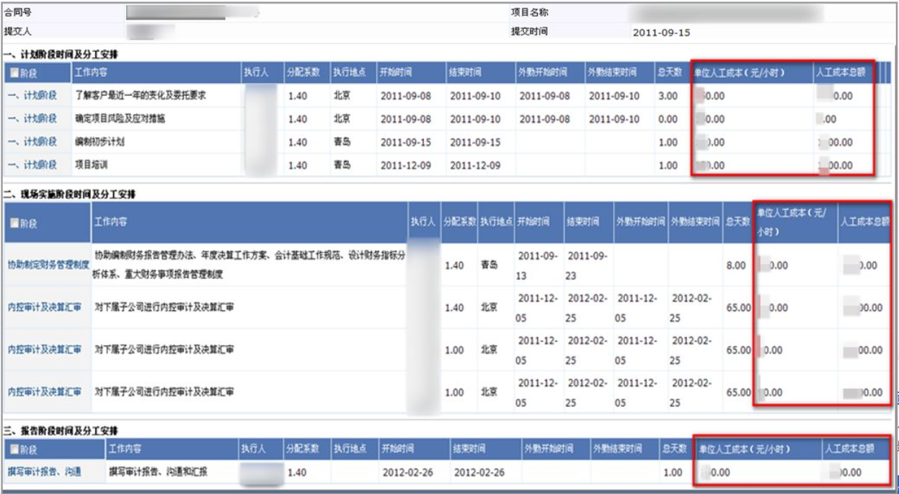
Task: Click the 执行人 header in the 现场实施阶段 table
Action: tap(423, 222)
